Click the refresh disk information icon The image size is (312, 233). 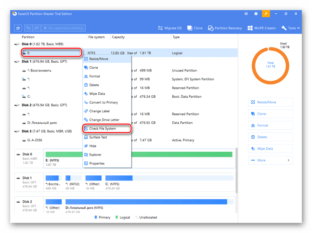pos(18,28)
